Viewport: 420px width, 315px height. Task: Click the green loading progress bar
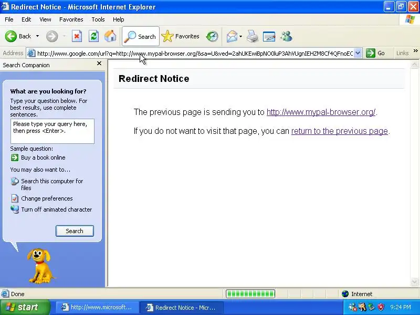point(250,294)
